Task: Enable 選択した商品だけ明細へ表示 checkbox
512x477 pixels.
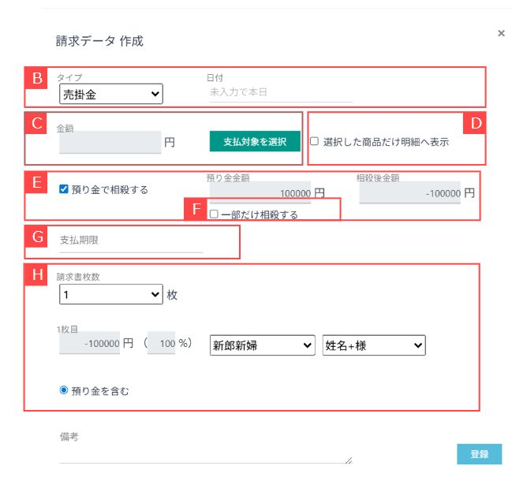Action: (315, 142)
